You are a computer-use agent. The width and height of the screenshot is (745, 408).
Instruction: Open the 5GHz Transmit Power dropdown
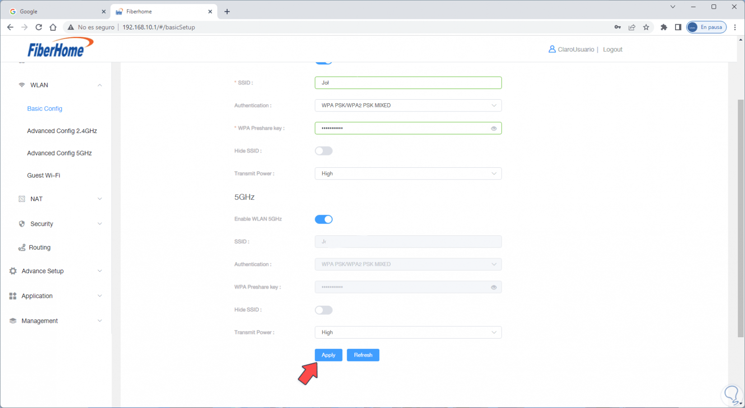(x=408, y=332)
